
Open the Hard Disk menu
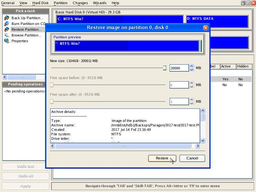pyautogui.click(x=40, y=3)
